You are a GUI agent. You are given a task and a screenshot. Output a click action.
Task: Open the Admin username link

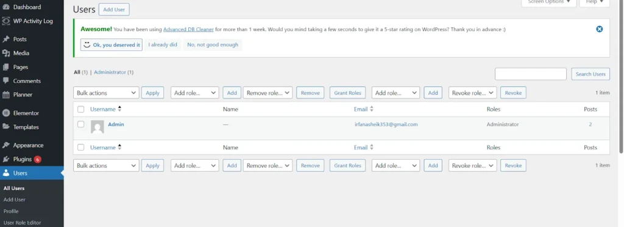(116, 124)
